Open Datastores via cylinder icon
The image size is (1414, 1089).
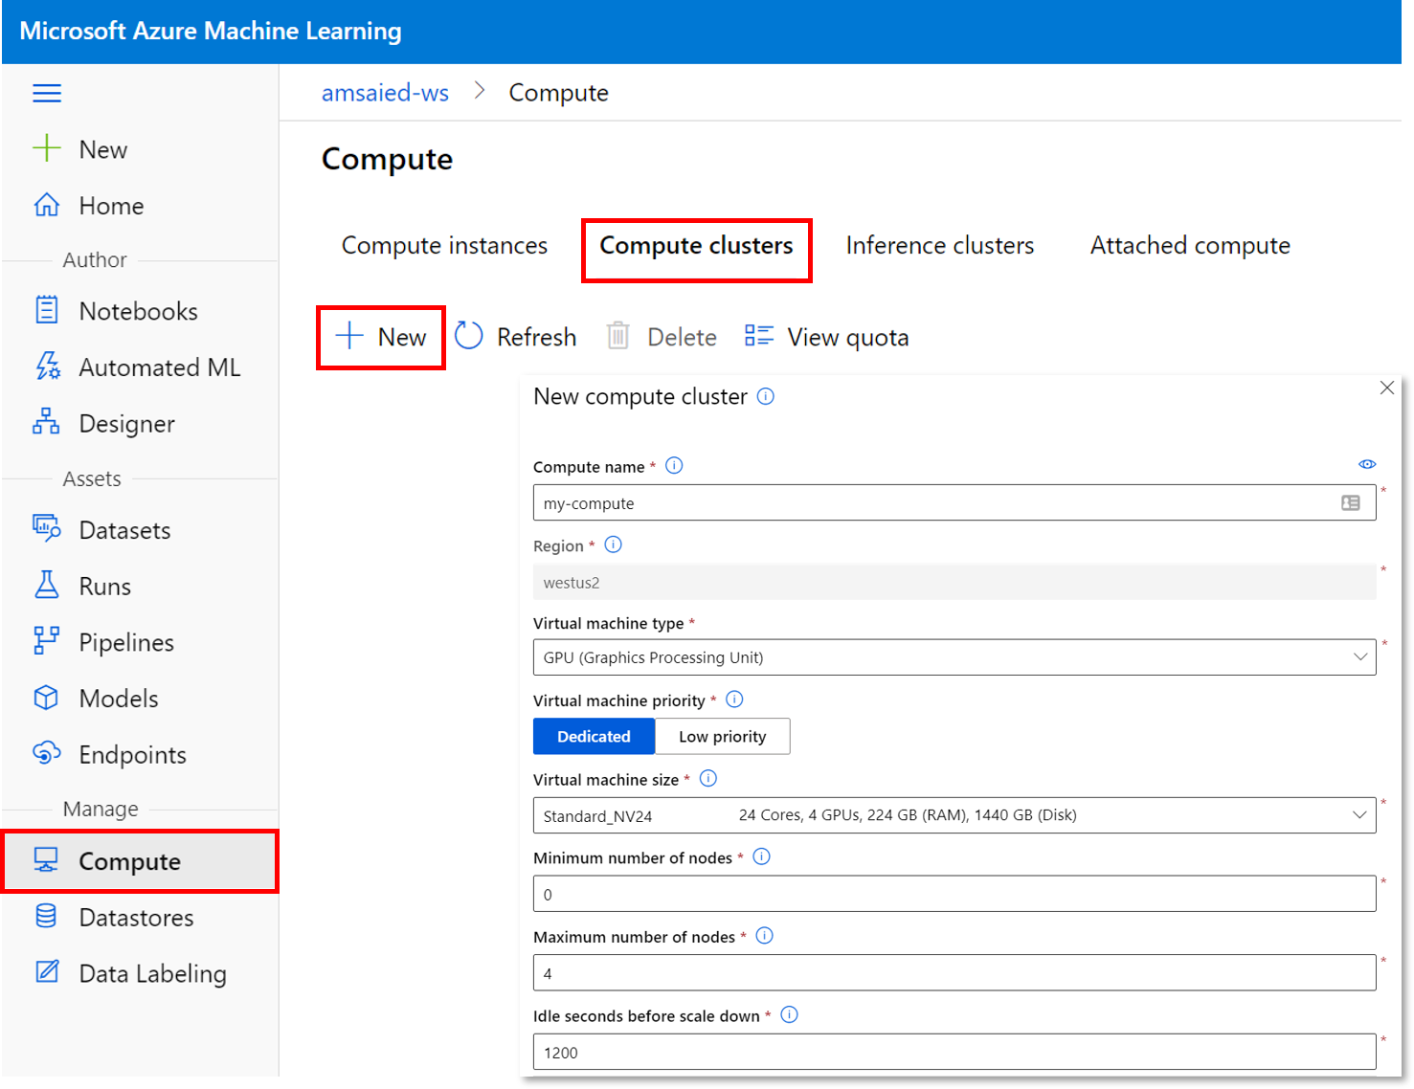click(46, 917)
